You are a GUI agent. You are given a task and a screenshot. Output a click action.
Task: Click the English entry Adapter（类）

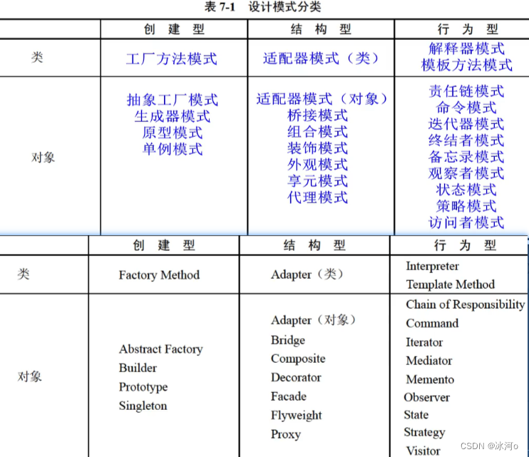click(307, 274)
